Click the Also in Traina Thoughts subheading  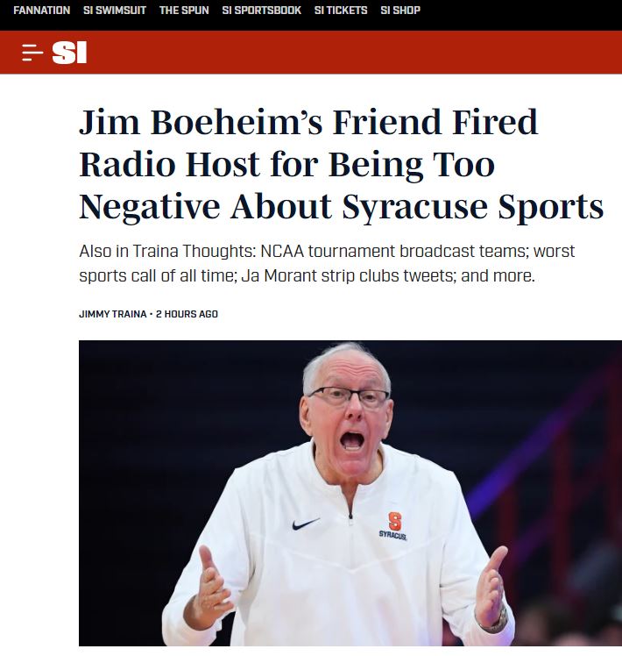point(327,264)
